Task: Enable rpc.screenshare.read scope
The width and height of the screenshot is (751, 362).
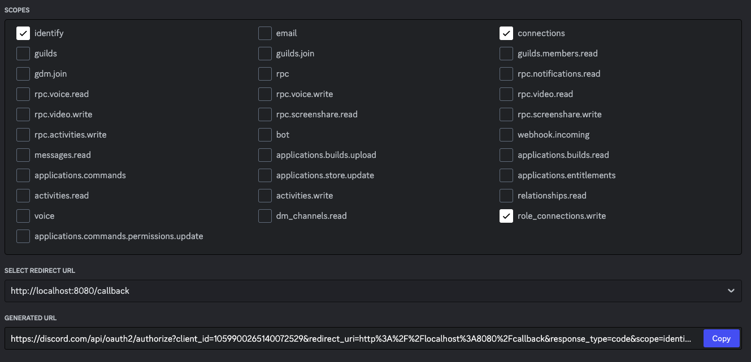Action: (265, 114)
